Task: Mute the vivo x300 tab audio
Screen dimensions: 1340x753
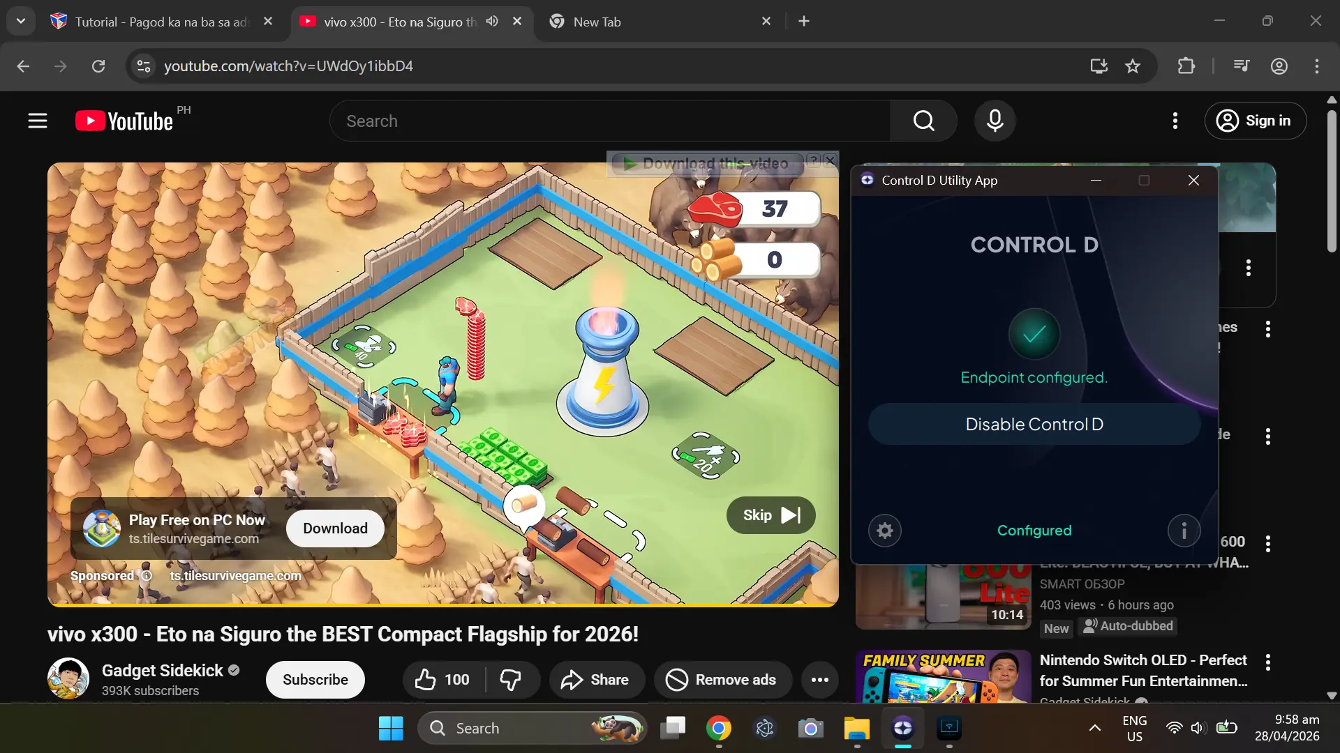Action: (493, 22)
